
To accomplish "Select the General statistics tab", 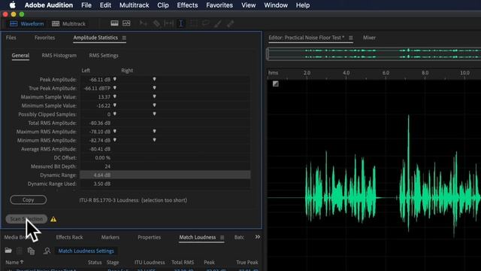I will pyautogui.click(x=20, y=55).
